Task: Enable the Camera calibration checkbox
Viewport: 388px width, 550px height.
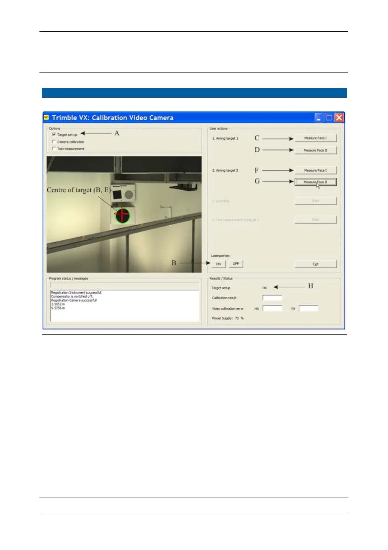Action: (x=54, y=142)
